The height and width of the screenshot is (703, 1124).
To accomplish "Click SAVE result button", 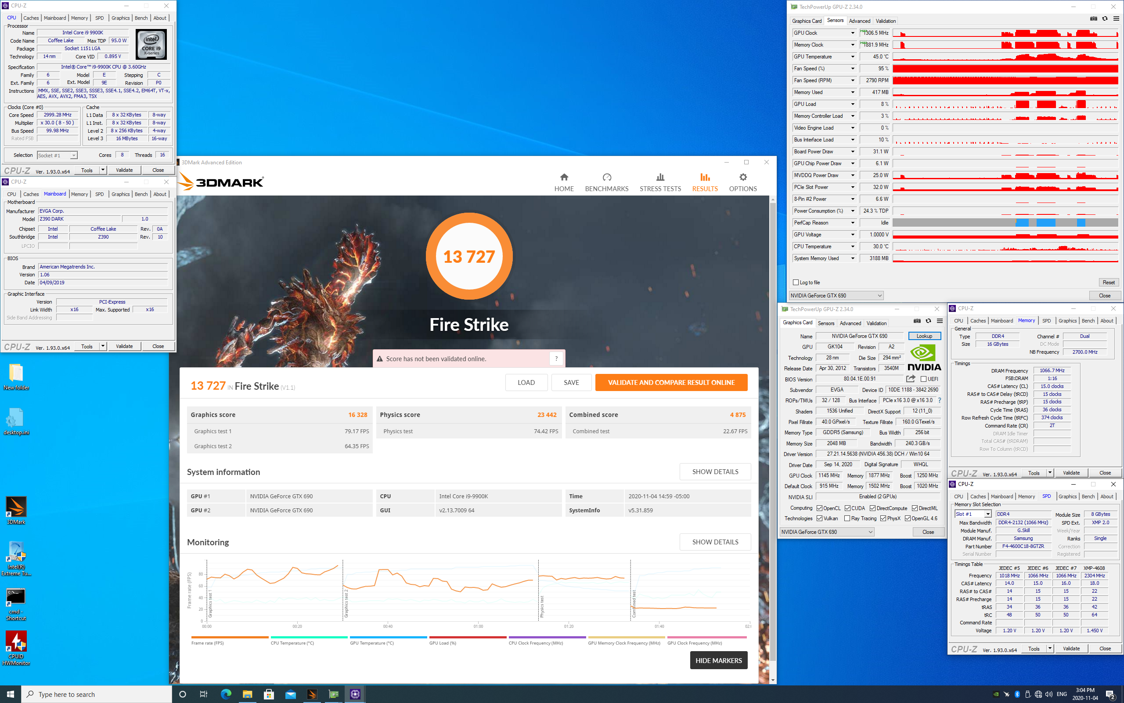I will coord(571,382).
